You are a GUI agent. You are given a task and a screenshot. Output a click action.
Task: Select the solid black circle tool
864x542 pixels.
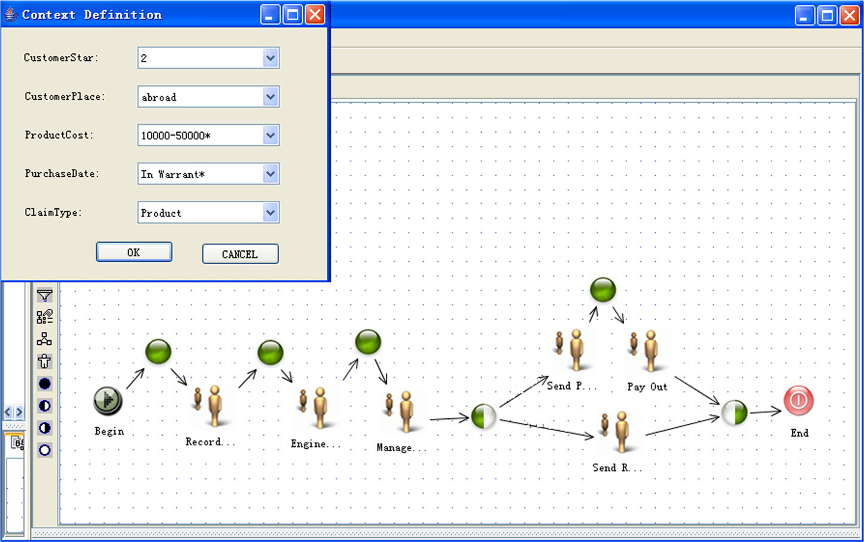[45, 384]
